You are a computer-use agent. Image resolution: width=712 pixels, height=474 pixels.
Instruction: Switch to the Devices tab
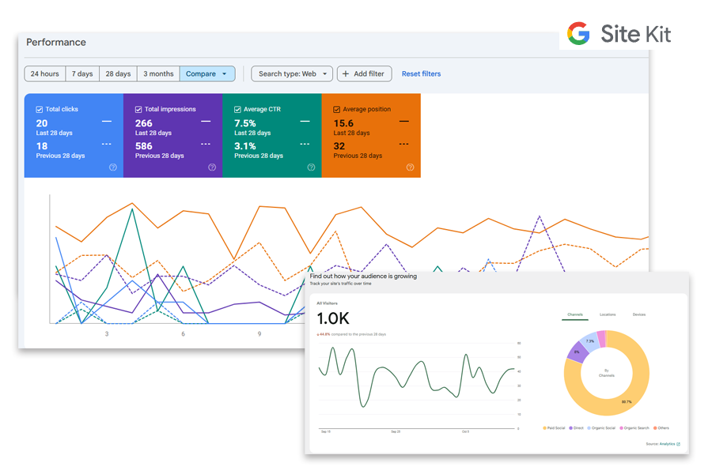click(x=638, y=314)
